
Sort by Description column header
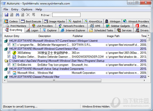[x=54, y=36]
